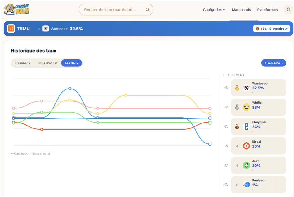
Task: Toggle Joko visibility eye icon
Action: click(x=226, y=165)
